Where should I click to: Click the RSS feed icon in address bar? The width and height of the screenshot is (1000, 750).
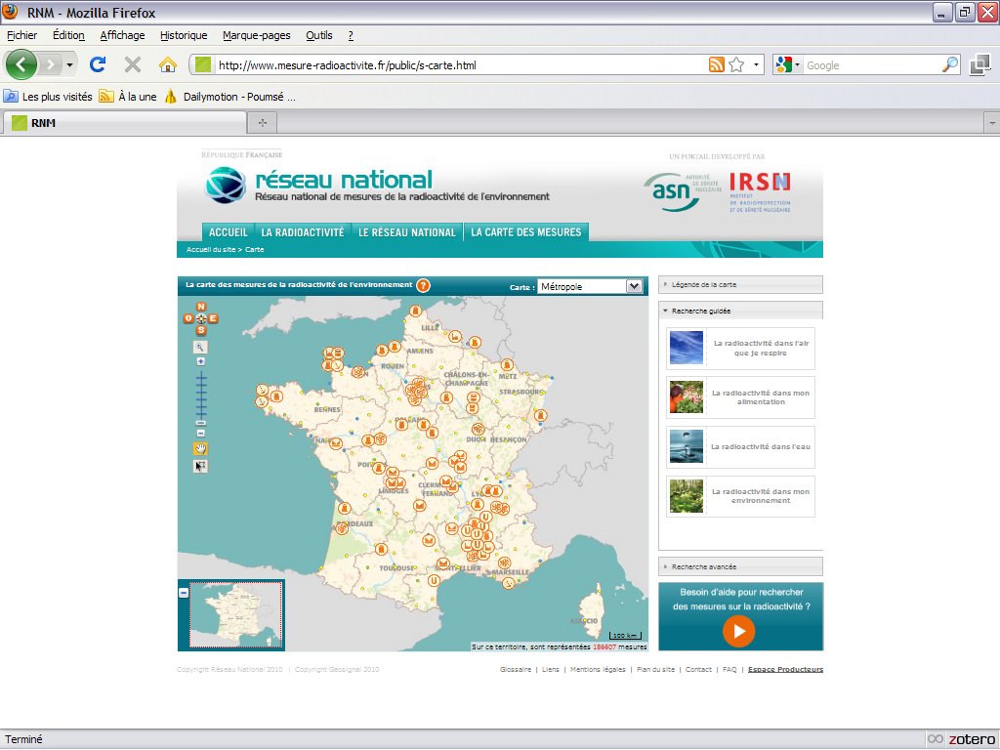[x=716, y=65]
